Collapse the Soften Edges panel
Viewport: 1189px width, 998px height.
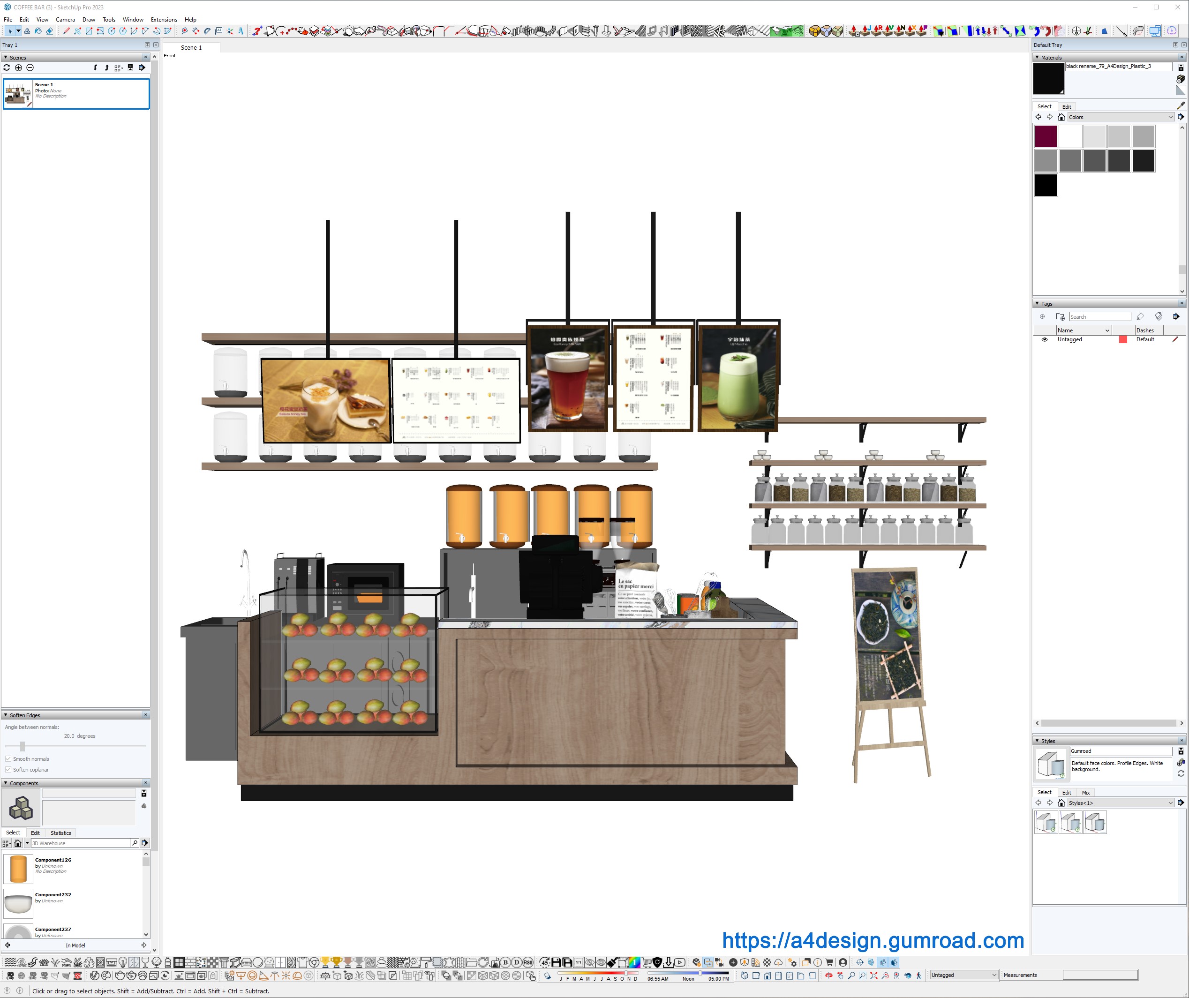[6, 715]
